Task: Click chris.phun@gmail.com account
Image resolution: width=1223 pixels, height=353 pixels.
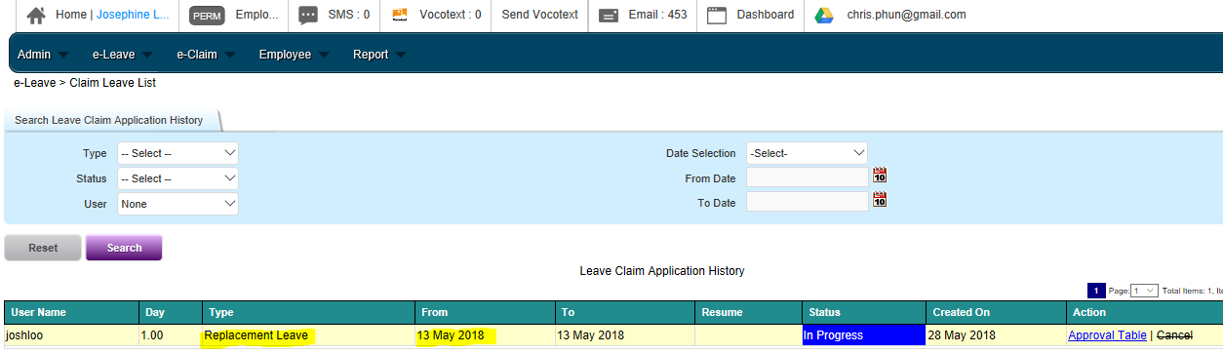Action: point(906,15)
